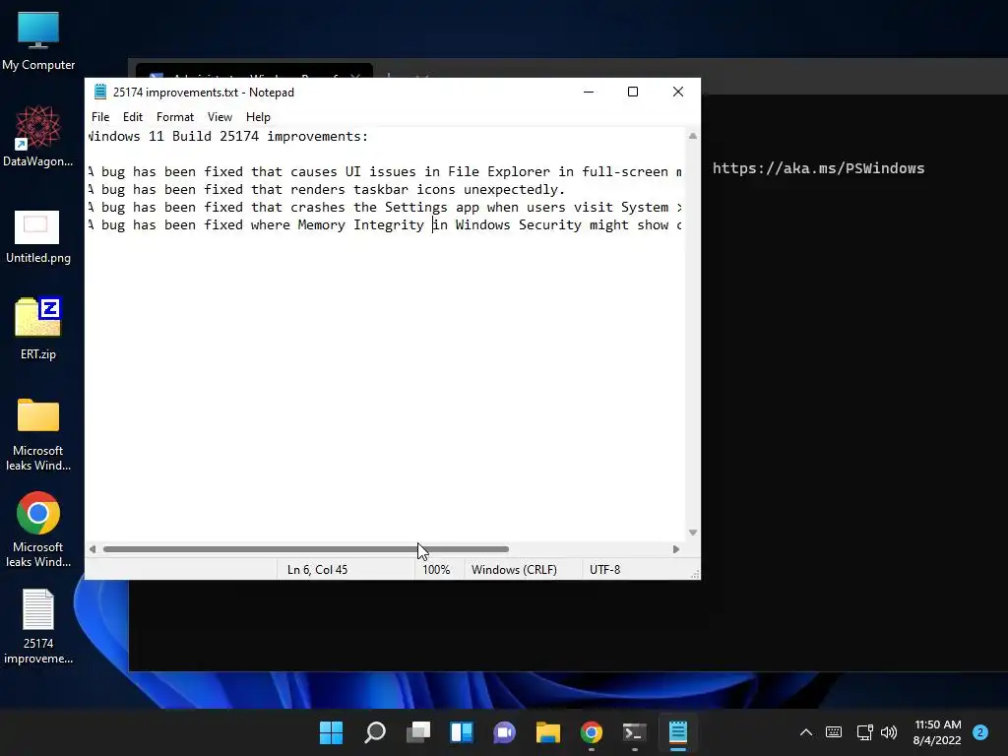The width and height of the screenshot is (1008, 756).
Task: Open the notification count badge
Action: pyautogui.click(x=980, y=732)
